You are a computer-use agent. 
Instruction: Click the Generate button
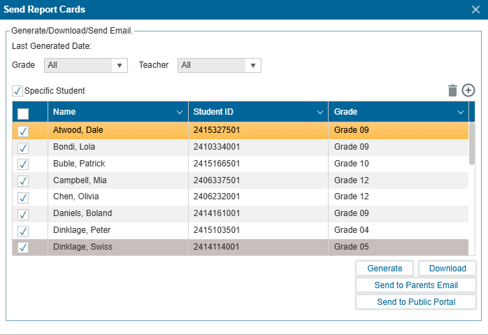point(385,269)
